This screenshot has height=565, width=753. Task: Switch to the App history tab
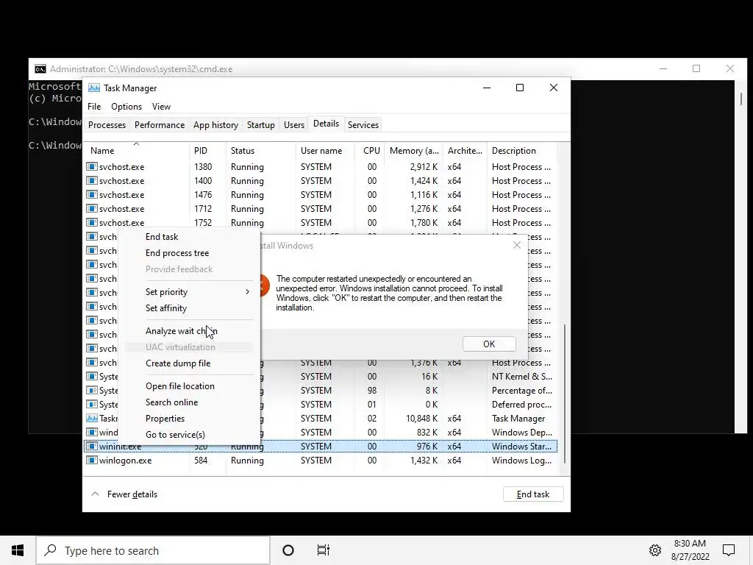click(215, 125)
